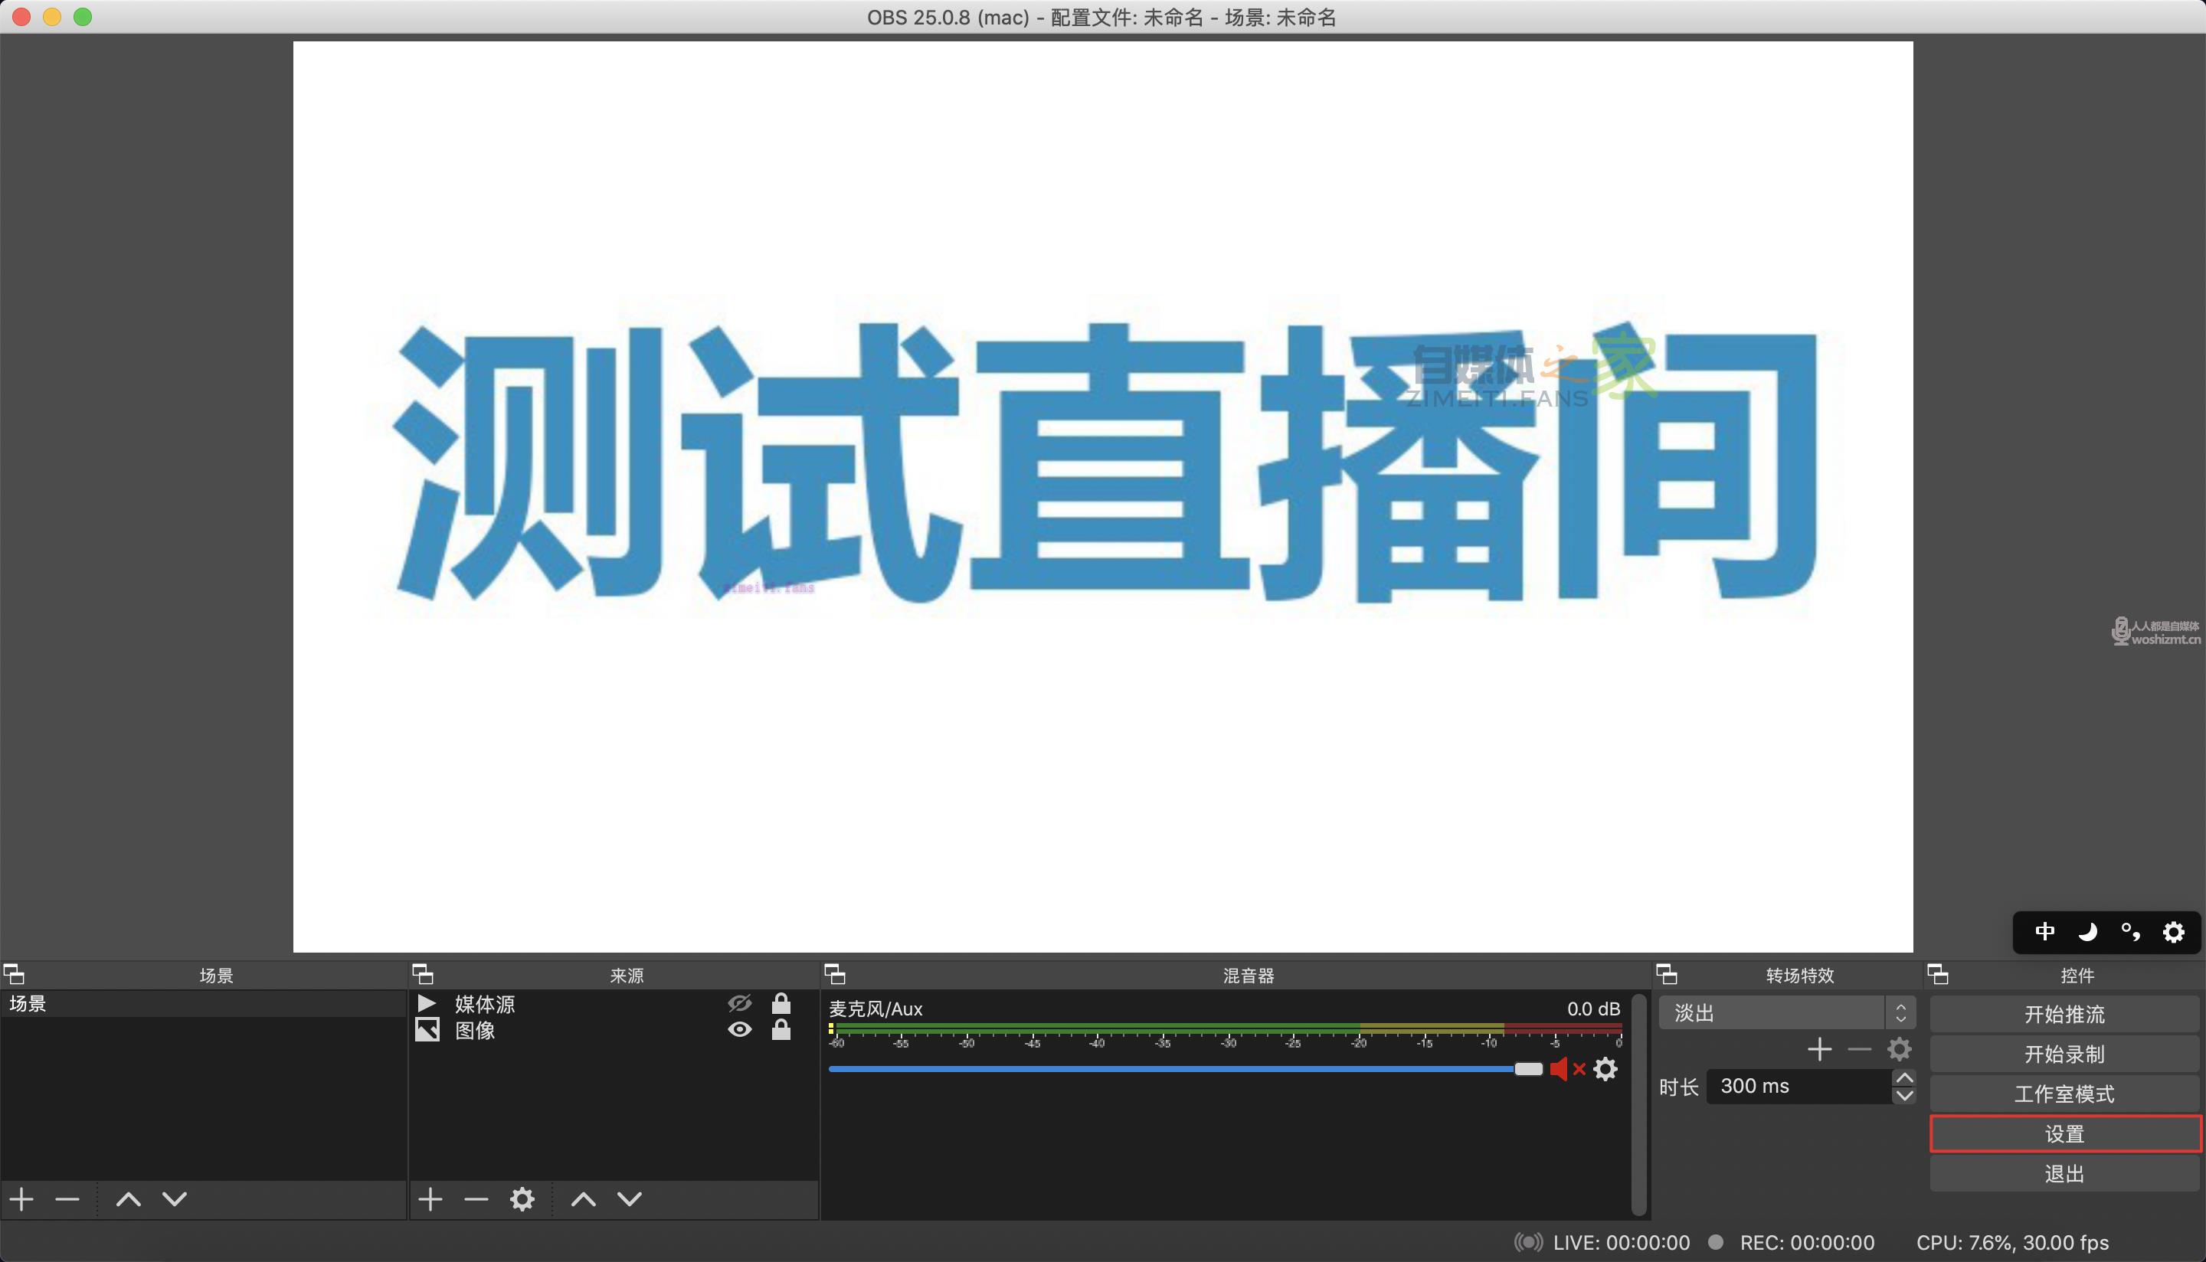Move source up with arrow icon

584,1200
